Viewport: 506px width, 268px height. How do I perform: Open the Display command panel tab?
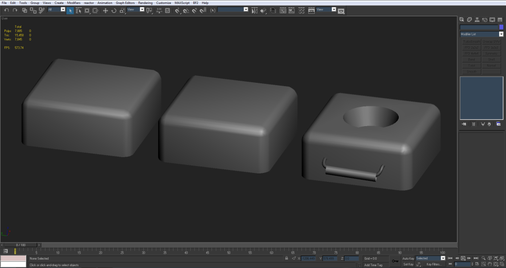pos(493,20)
